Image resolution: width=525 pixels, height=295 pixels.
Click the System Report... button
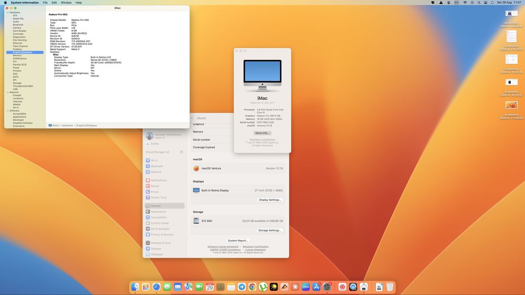238,241
